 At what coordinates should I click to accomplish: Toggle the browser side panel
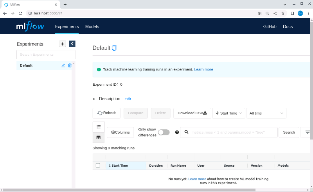click(292, 13)
